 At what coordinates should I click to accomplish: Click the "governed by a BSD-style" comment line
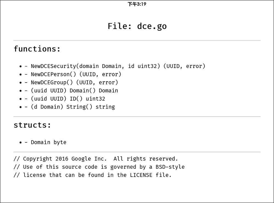99,167
